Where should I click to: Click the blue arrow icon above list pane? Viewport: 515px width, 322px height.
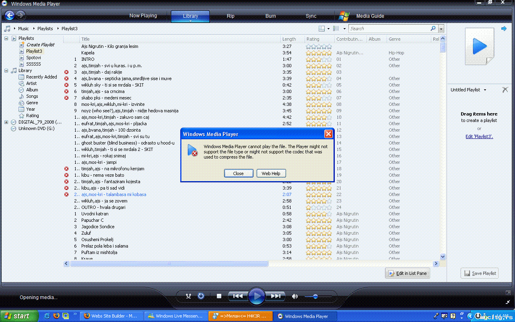tap(504, 29)
